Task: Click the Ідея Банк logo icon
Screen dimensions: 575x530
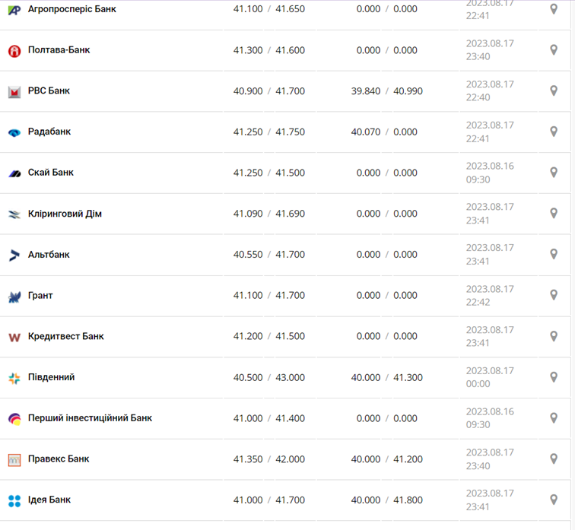Action: coord(14,500)
